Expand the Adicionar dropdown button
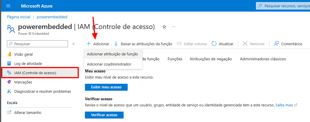 [98, 44]
